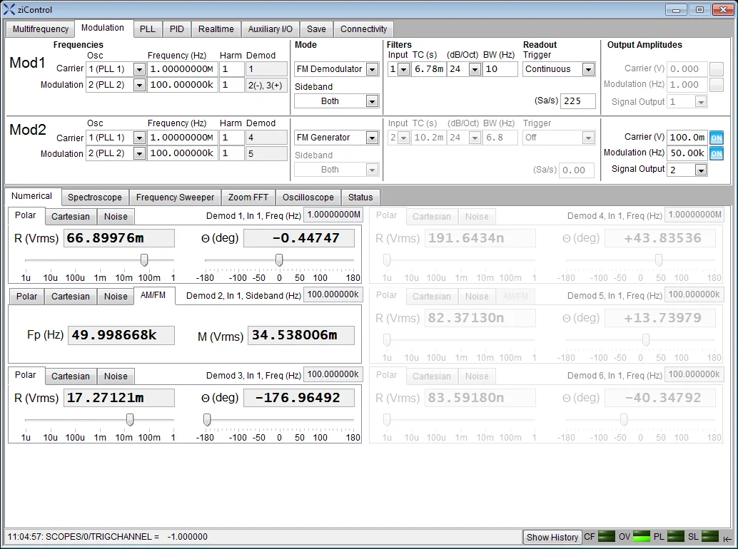738x549 pixels.
Task: Click the ziControl title bar logo icon
Action: coord(9,9)
